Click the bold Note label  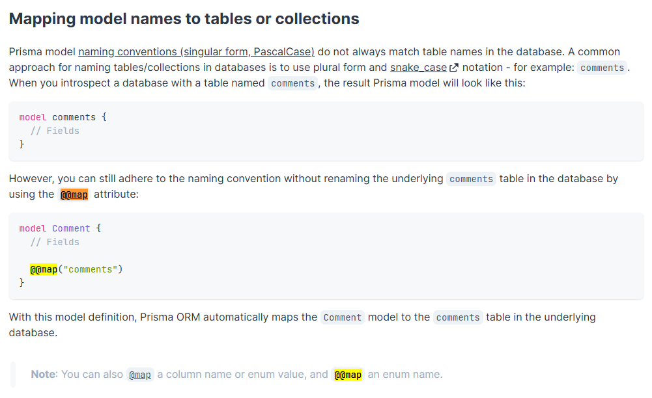pyautogui.click(x=43, y=375)
